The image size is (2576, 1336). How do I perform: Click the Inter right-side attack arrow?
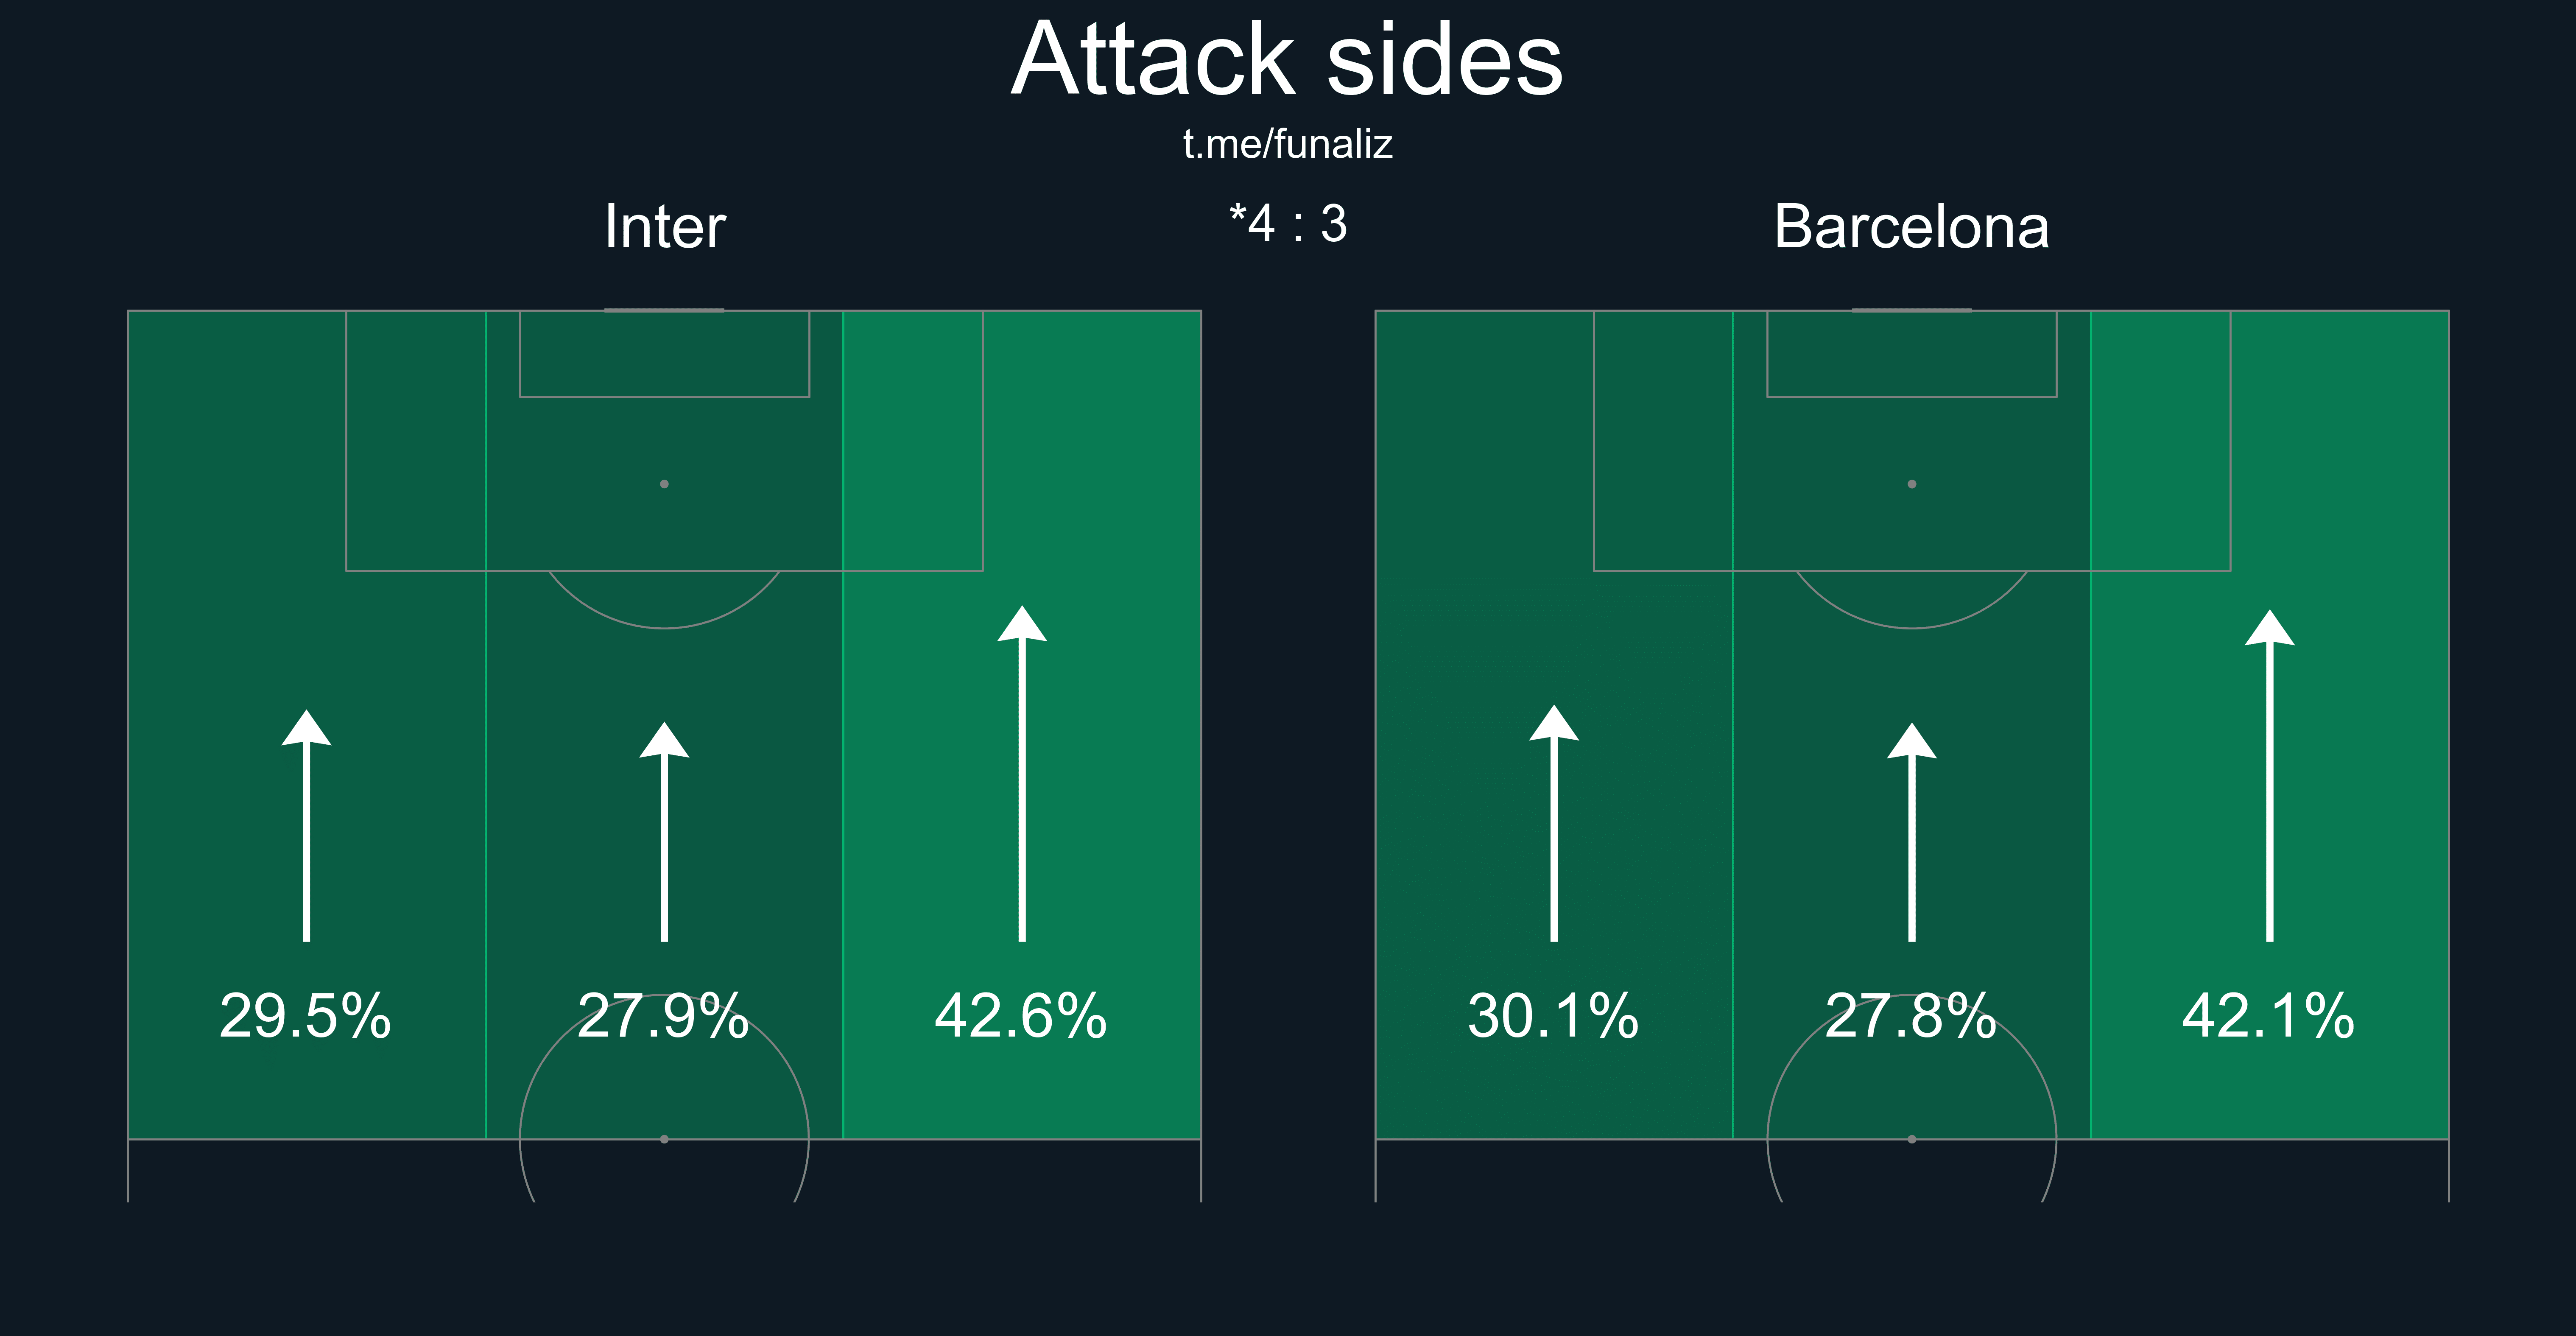coord(1022,774)
